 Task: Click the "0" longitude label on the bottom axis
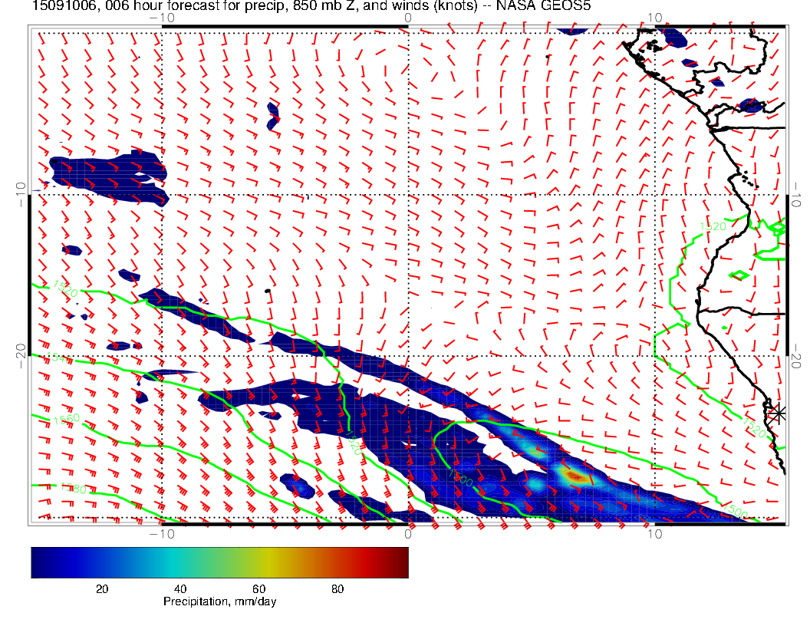coord(407,533)
